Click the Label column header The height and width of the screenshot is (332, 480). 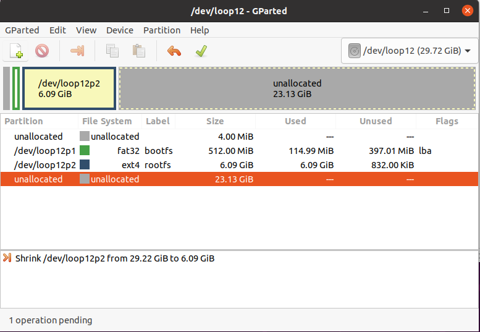(158, 121)
